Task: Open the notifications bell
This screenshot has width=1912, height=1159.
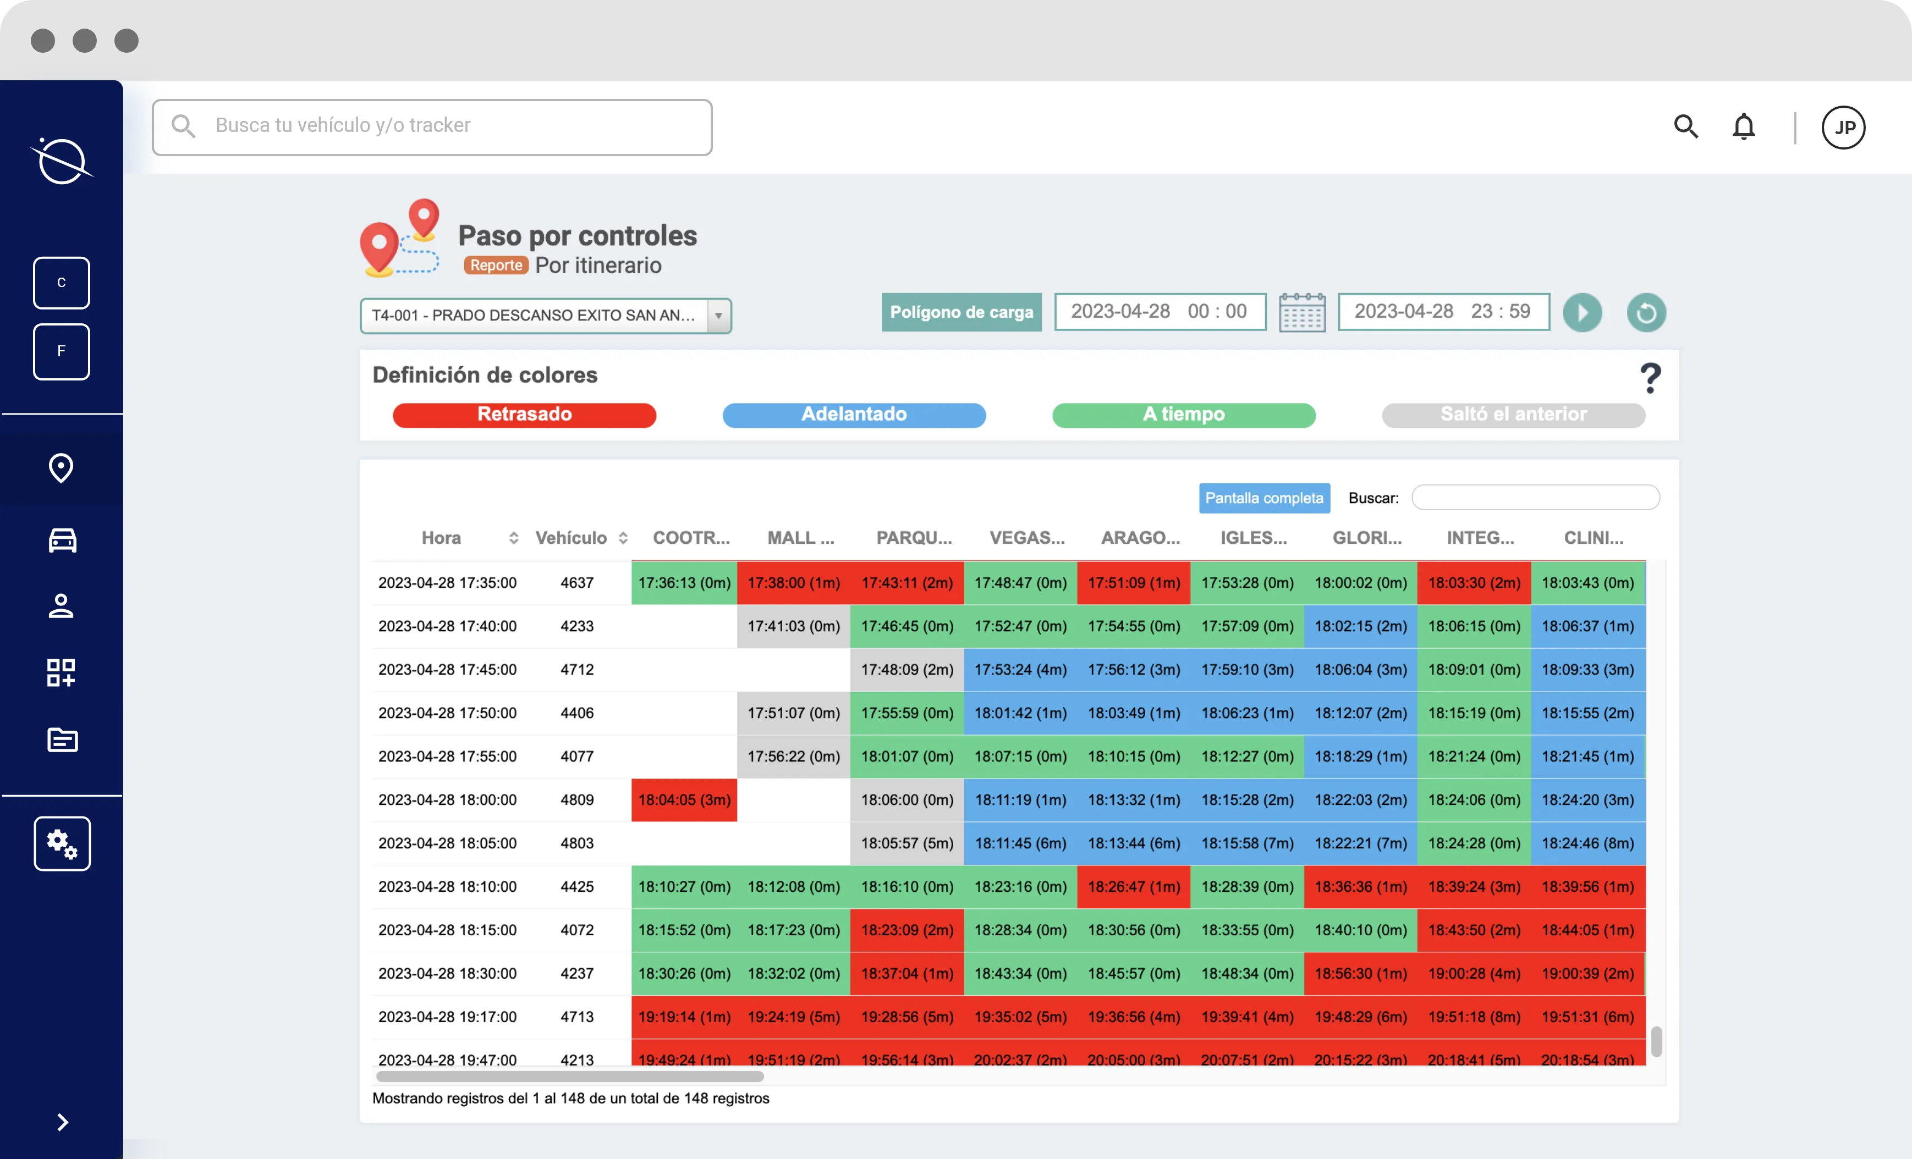Action: click(1744, 126)
